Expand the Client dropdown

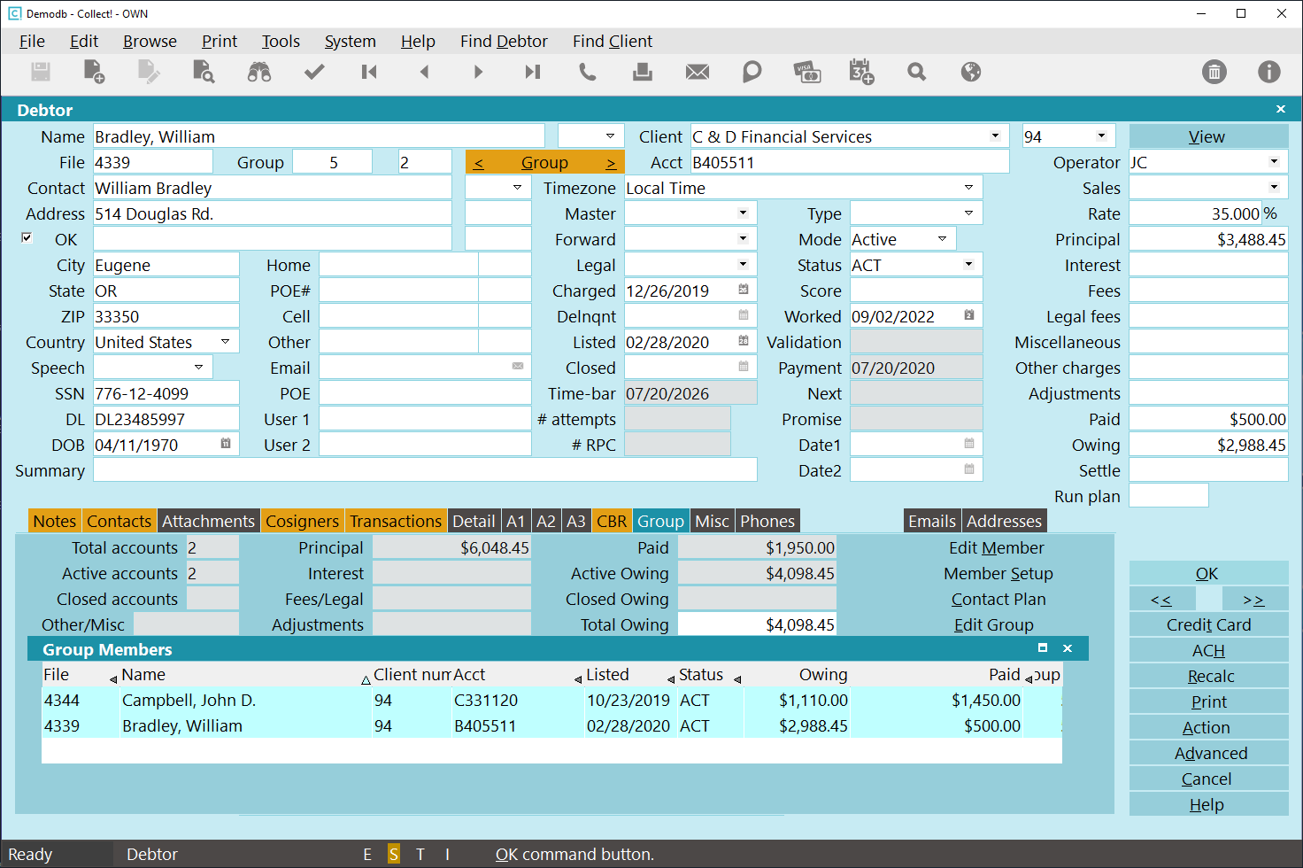996,136
